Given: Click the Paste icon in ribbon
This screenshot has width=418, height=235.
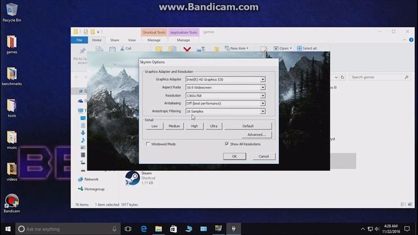Looking at the screenshot, I should (x=112, y=50).
